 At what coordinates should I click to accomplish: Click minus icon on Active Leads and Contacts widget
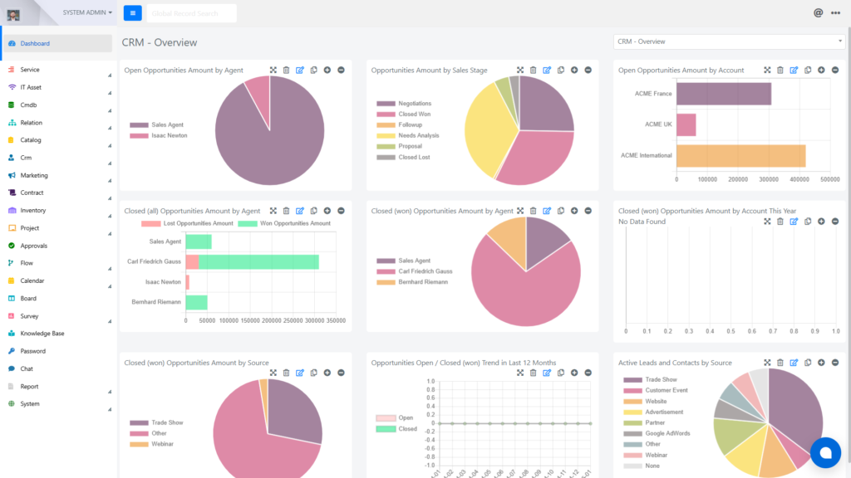pos(835,363)
